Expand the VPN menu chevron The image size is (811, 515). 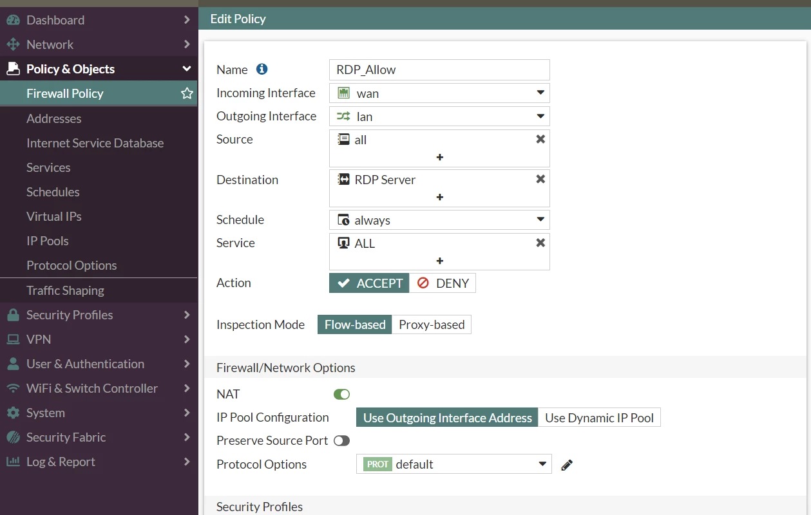(x=187, y=339)
